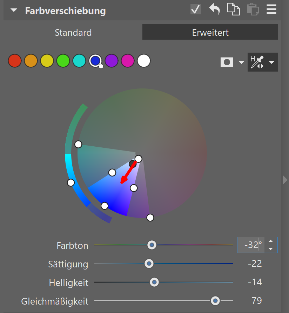Select the green color swatch
Viewport: 289px width, 313px height.
63,61
